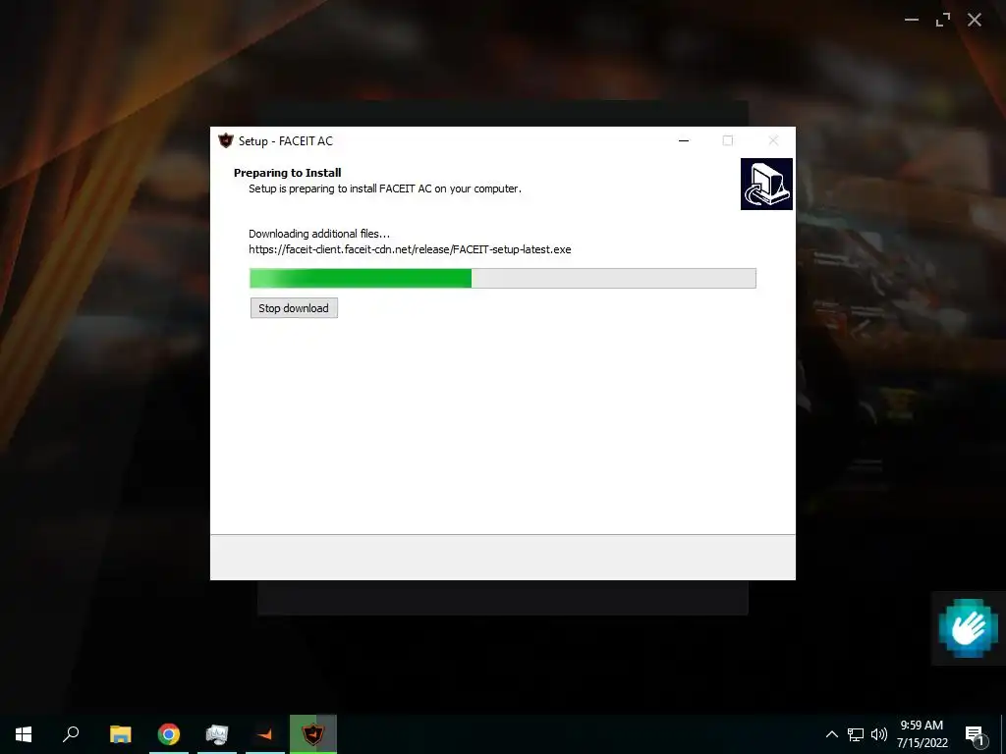Open File Explorer from the taskbar
This screenshot has height=754, width=1006.
(120, 734)
